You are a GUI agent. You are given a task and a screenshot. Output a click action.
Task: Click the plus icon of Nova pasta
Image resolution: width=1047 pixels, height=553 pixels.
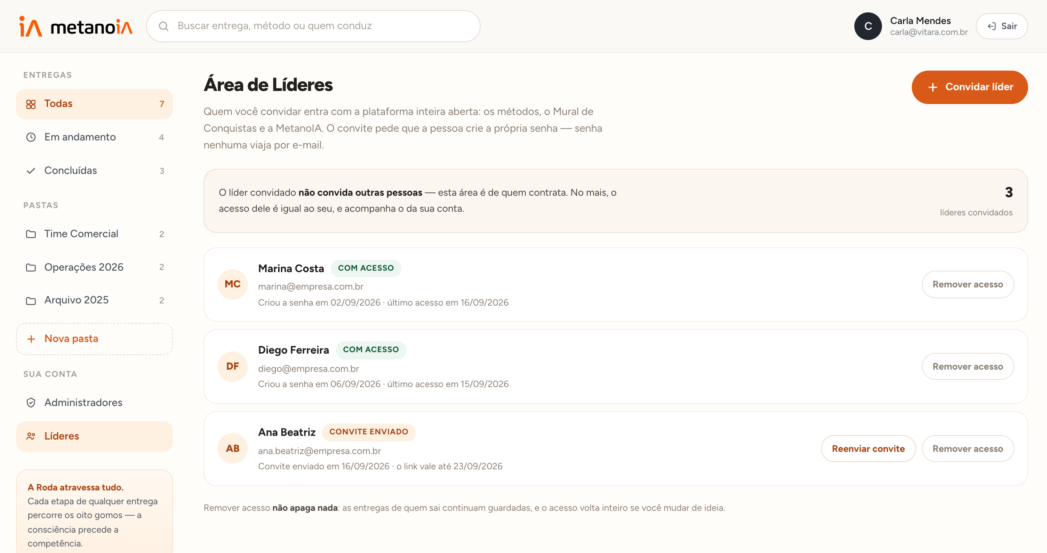31,339
